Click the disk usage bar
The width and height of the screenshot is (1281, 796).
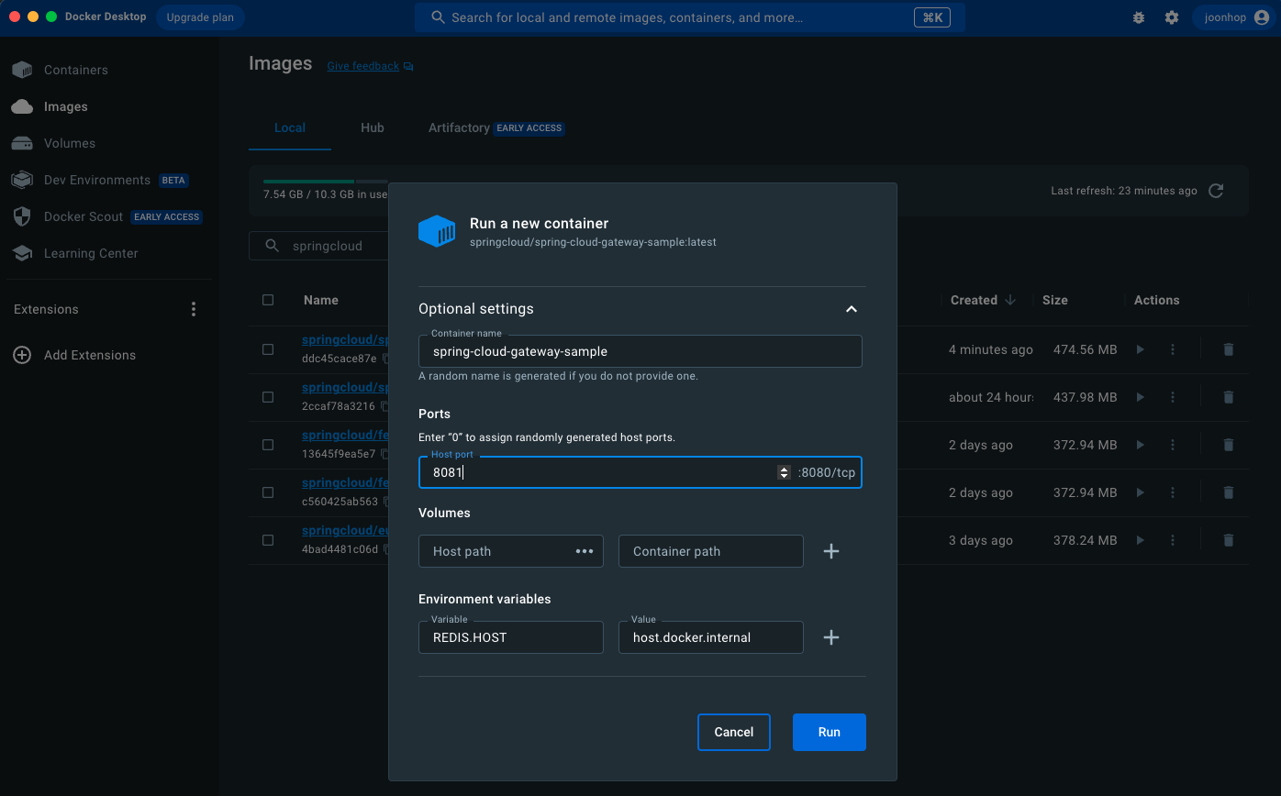click(326, 181)
